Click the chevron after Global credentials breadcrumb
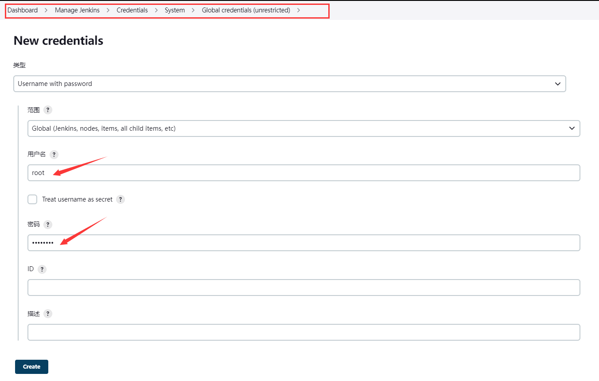Screen dimensions: 599x381 299,10
